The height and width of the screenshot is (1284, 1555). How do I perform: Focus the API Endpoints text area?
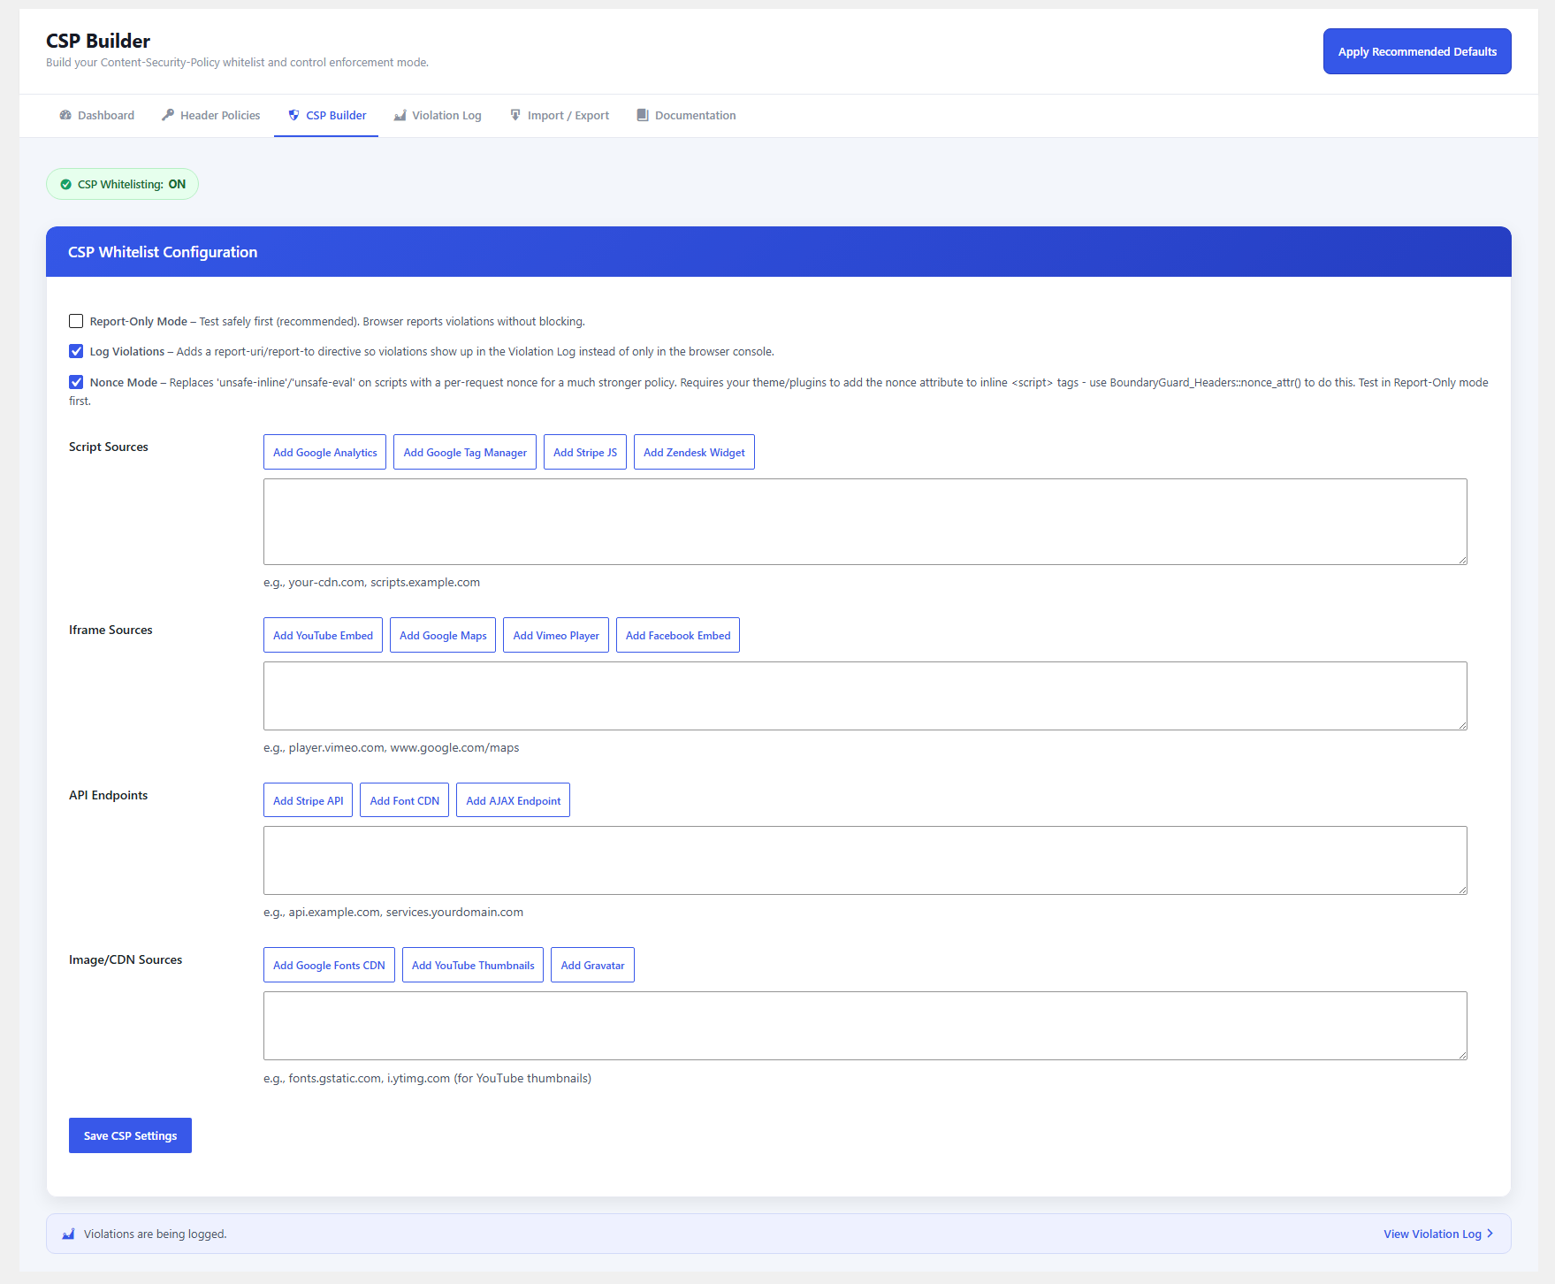865,860
